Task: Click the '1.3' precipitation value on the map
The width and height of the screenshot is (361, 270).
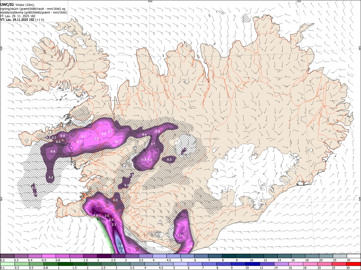Action: [x=179, y=235]
